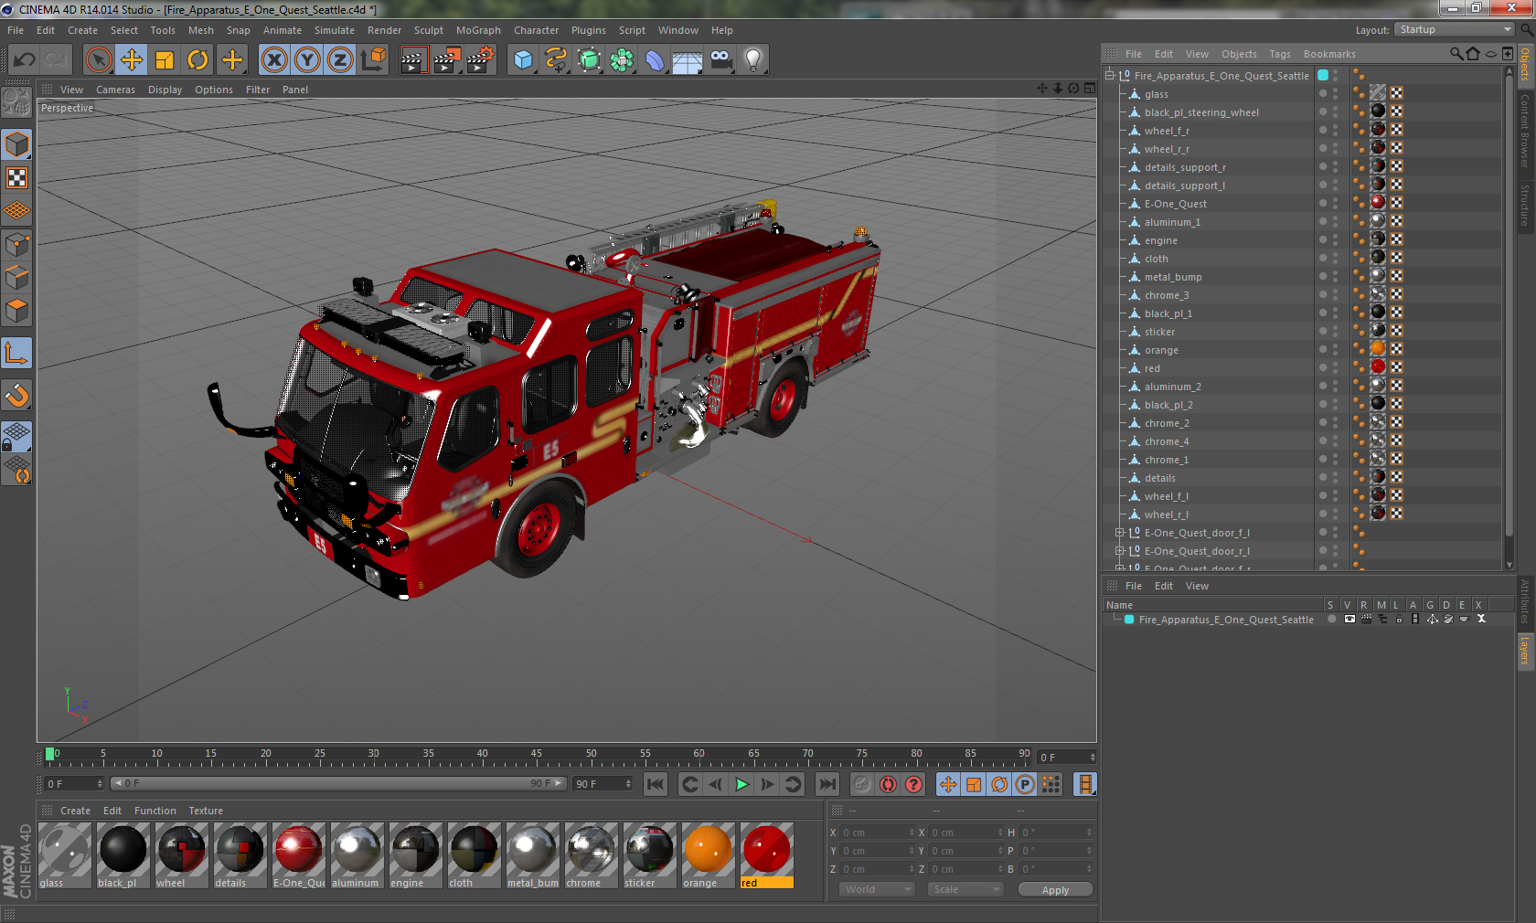Click the X position input field
The height and width of the screenshot is (923, 1536).
(x=876, y=833)
